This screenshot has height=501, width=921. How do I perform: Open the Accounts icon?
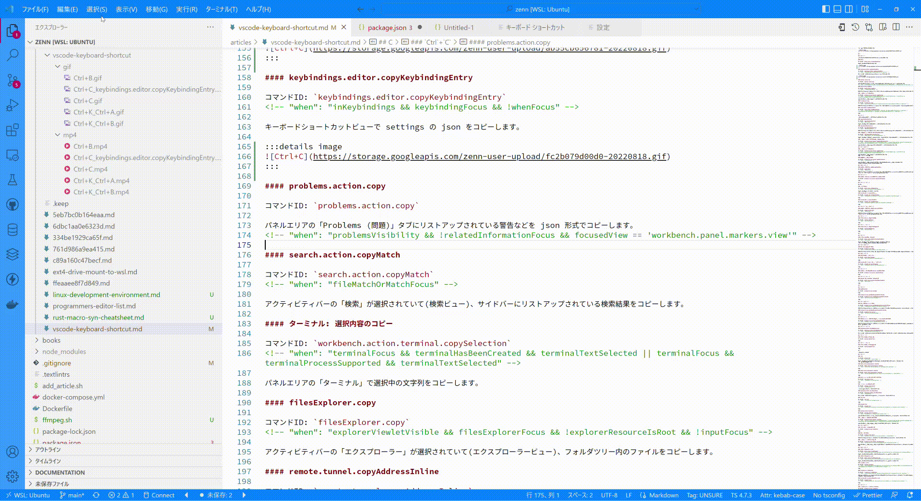tap(13, 452)
